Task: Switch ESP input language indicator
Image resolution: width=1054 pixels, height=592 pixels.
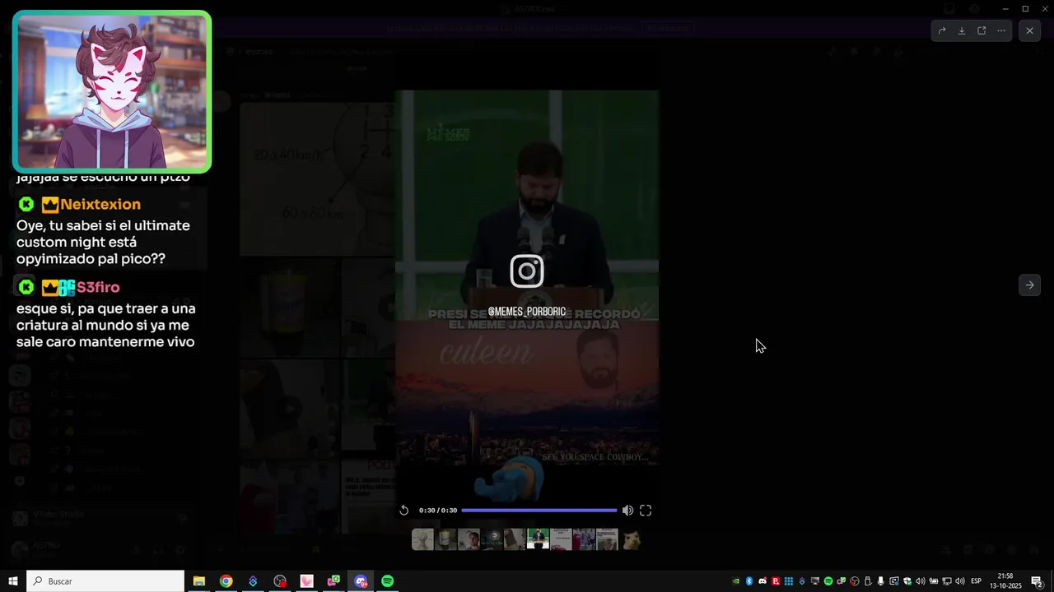Action: 976,581
